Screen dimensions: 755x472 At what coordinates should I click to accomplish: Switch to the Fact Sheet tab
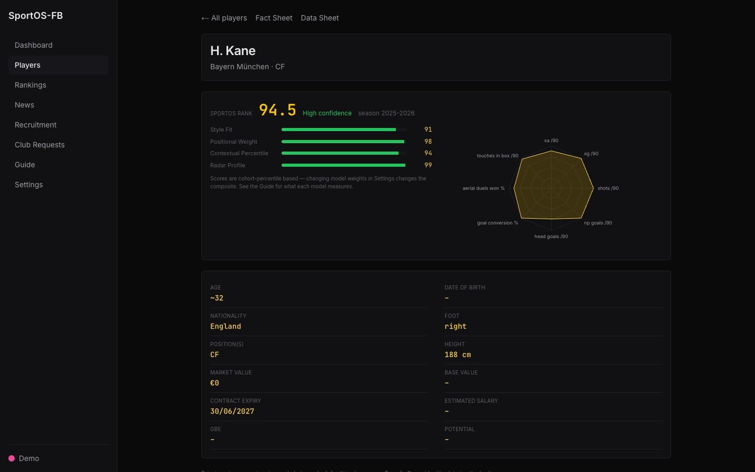click(274, 18)
